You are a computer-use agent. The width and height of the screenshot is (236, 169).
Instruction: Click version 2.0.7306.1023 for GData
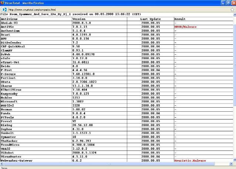click(84, 82)
